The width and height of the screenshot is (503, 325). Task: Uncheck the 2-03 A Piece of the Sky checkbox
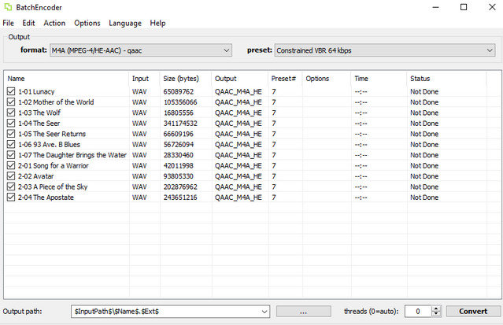pyautogui.click(x=11, y=187)
